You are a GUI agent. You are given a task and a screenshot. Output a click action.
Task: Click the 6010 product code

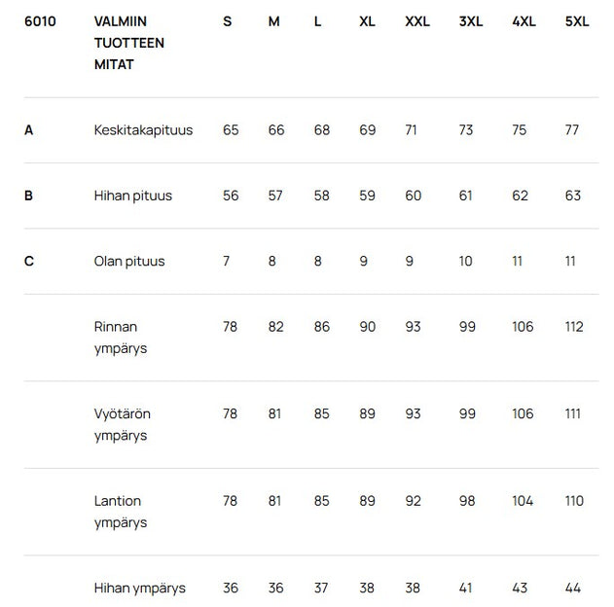point(40,21)
